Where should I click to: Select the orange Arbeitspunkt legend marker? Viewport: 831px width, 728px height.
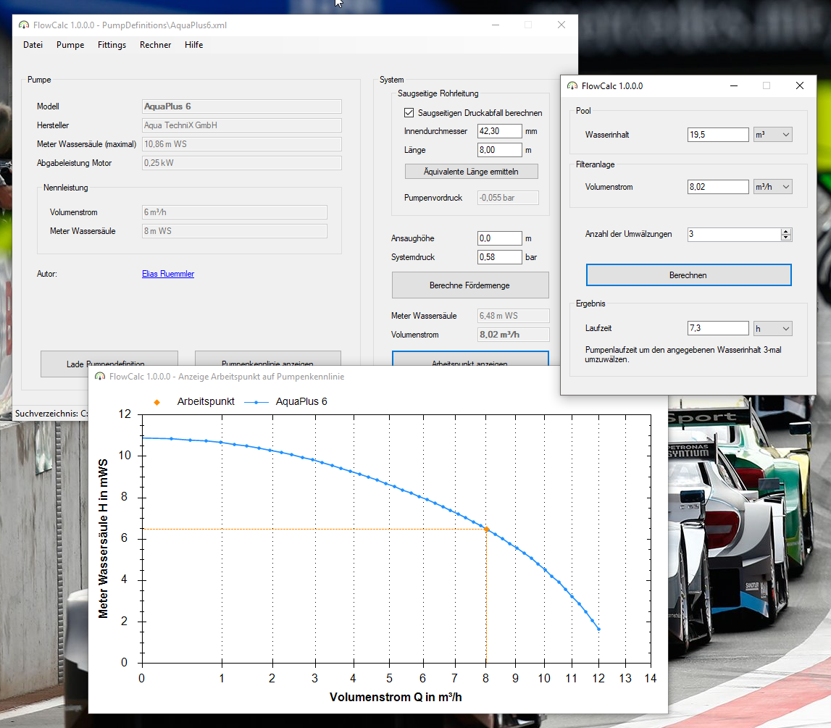(x=157, y=402)
